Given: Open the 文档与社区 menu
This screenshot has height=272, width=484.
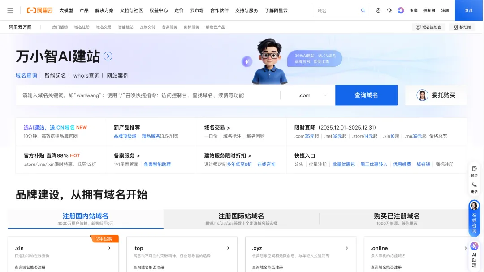Looking at the screenshot, I should pyautogui.click(x=131, y=10).
